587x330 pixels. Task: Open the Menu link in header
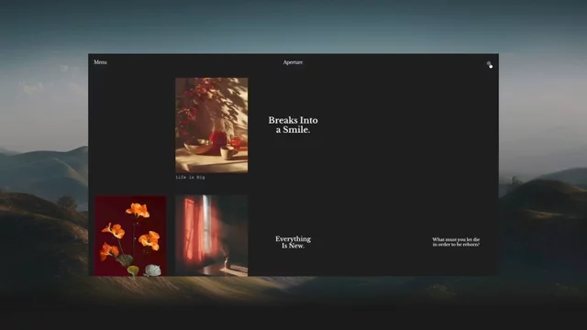pos(100,62)
